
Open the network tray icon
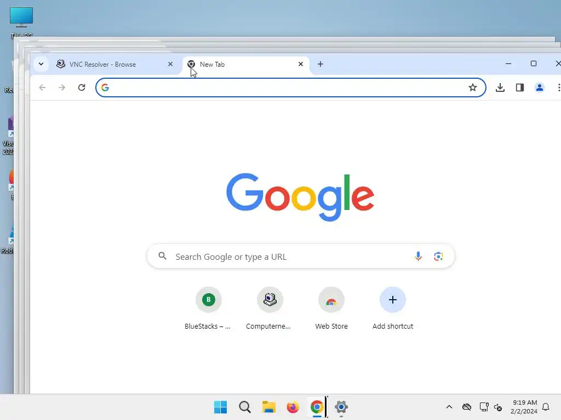(x=484, y=407)
